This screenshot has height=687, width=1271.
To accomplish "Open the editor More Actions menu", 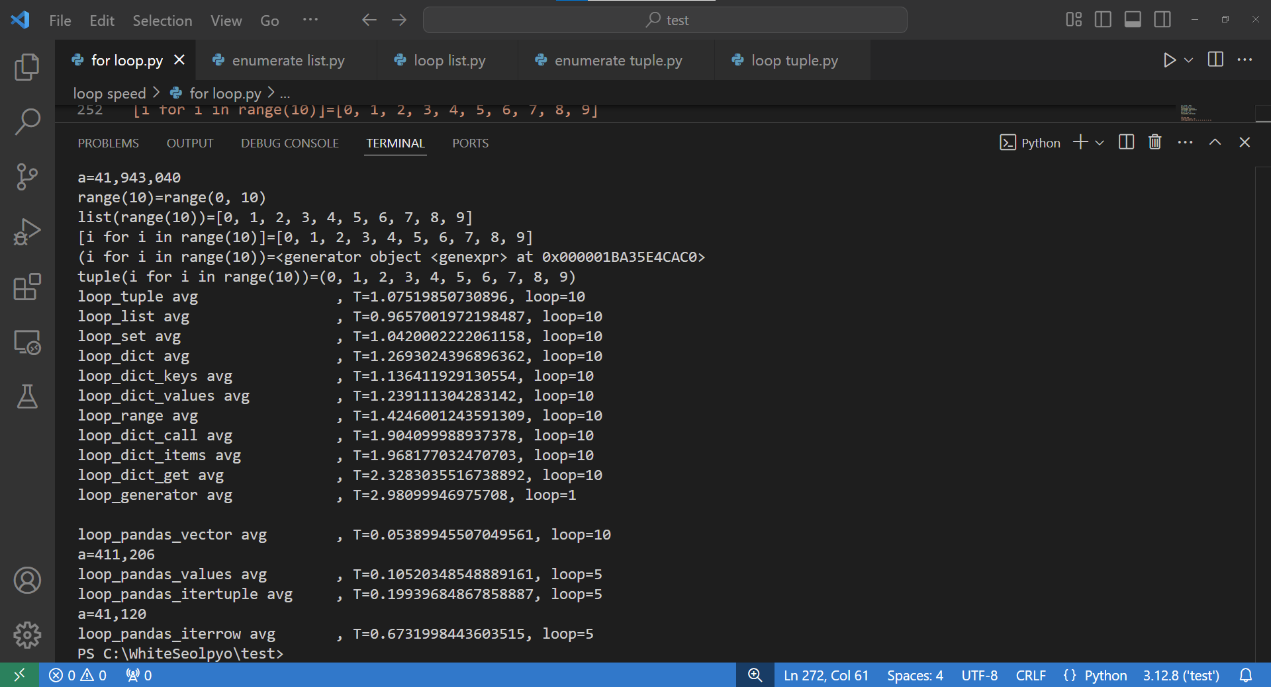I will (x=1245, y=60).
